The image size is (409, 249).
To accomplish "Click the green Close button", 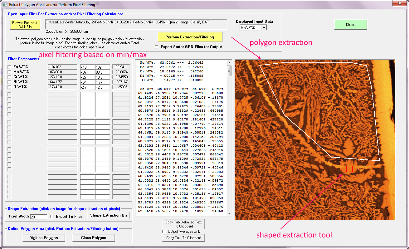I will tap(350, 25).
